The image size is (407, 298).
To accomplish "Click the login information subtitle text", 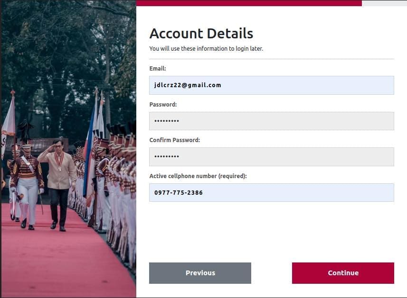I will (206, 49).
